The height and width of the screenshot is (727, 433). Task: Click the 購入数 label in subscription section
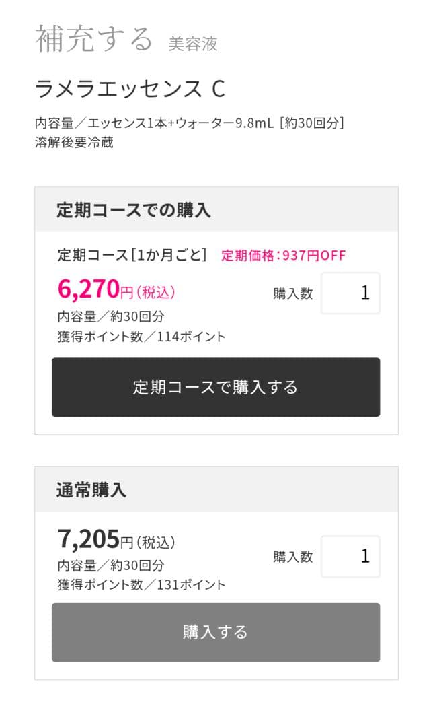[x=292, y=292]
